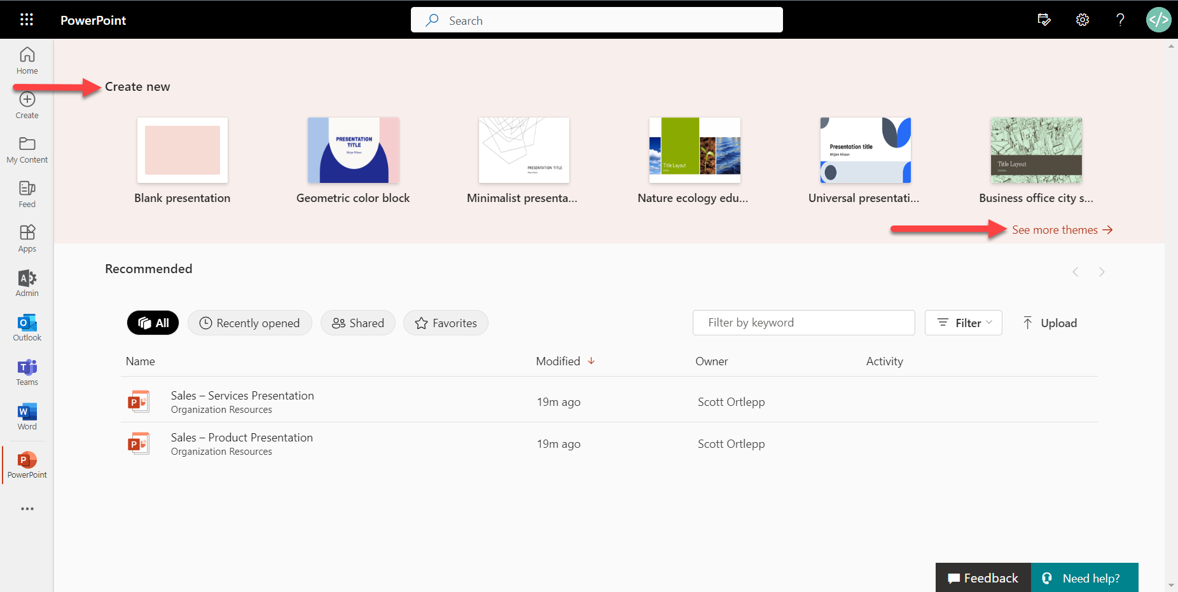Open the Microsoft 365 app launcher
1178x592 pixels.
(x=27, y=19)
